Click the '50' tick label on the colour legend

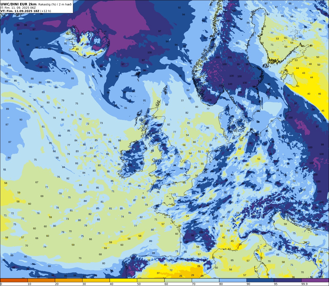[x=139, y=284]
